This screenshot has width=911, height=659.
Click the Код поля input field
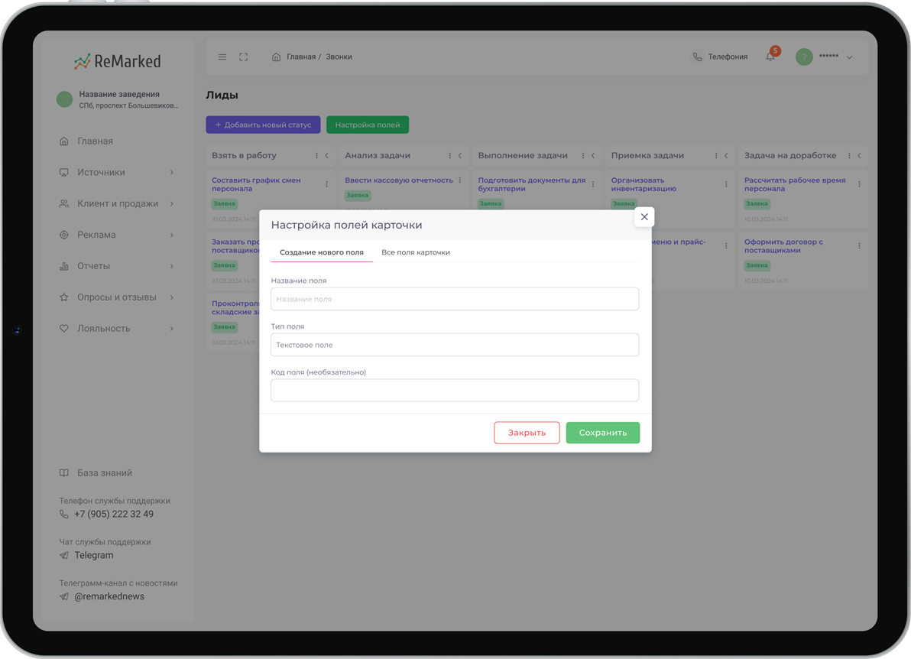(455, 391)
